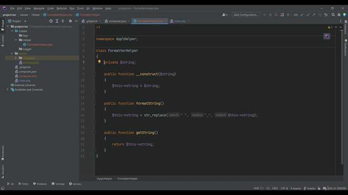The width and height of the screenshot is (348, 195).
Task: Collapse the classes folder in project tree
Action: (12, 31)
